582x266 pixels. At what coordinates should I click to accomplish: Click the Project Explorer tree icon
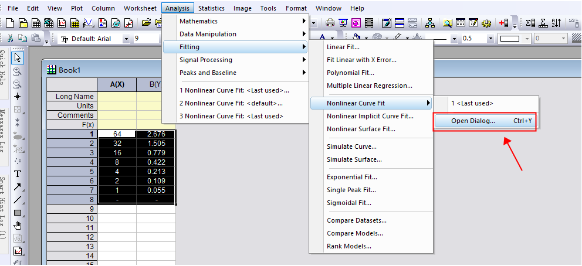click(430, 23)
